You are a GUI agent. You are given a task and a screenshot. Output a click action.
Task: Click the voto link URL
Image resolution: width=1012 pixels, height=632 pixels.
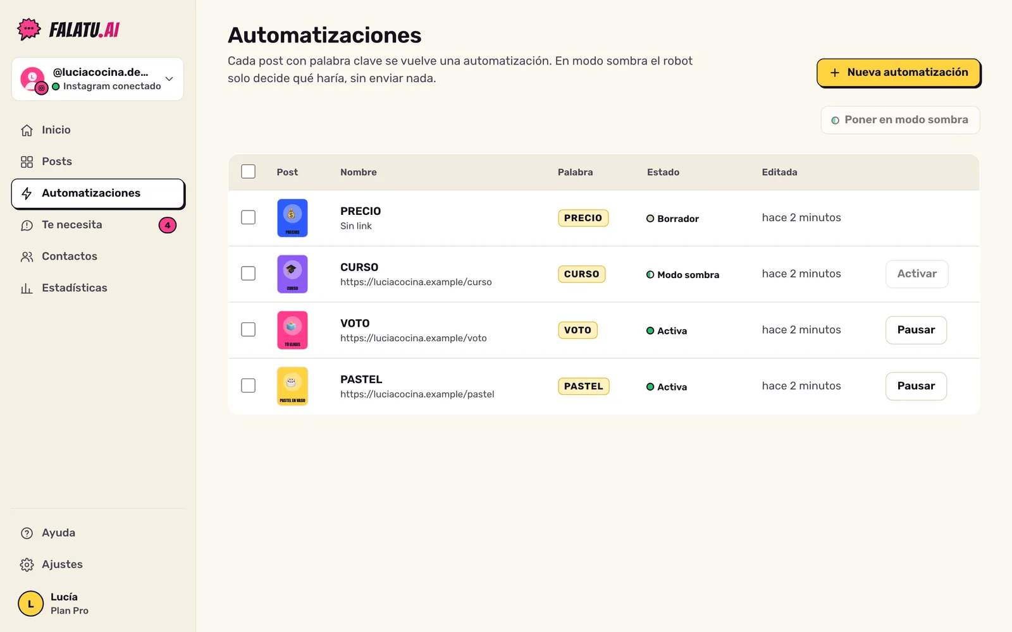coord(414,338)
